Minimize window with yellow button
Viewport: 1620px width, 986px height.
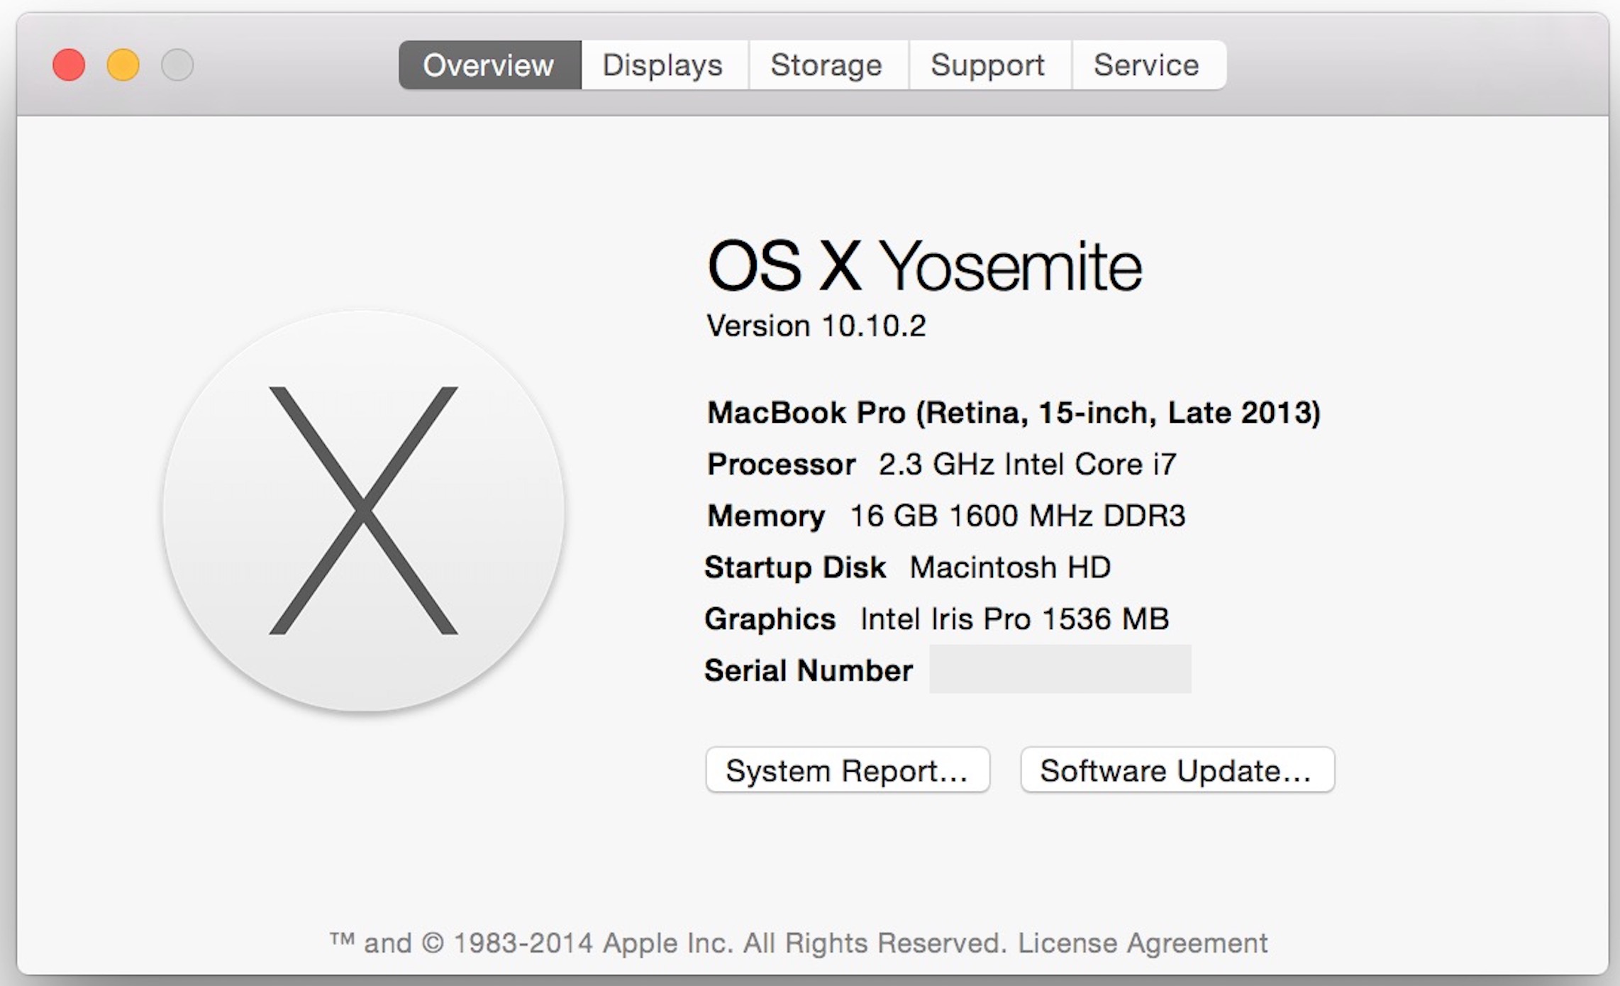coord(123,65)
